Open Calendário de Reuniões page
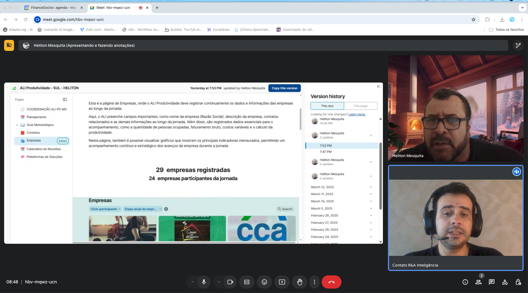Image resolution: width=528 pixels, height=293 pixels. click(x=43, y=149)
